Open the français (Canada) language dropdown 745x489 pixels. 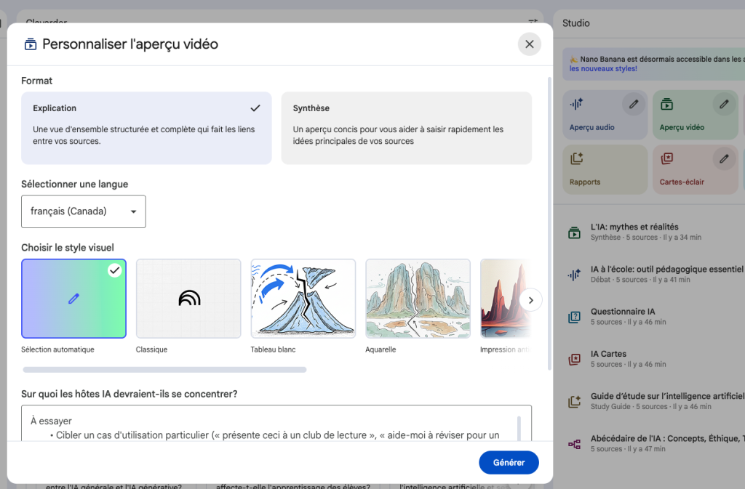coord(84,211)
